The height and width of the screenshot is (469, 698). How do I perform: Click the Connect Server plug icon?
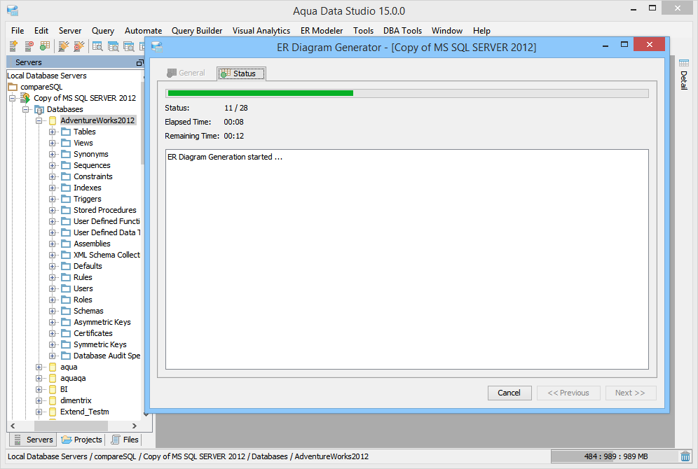[x=64, y=45]
